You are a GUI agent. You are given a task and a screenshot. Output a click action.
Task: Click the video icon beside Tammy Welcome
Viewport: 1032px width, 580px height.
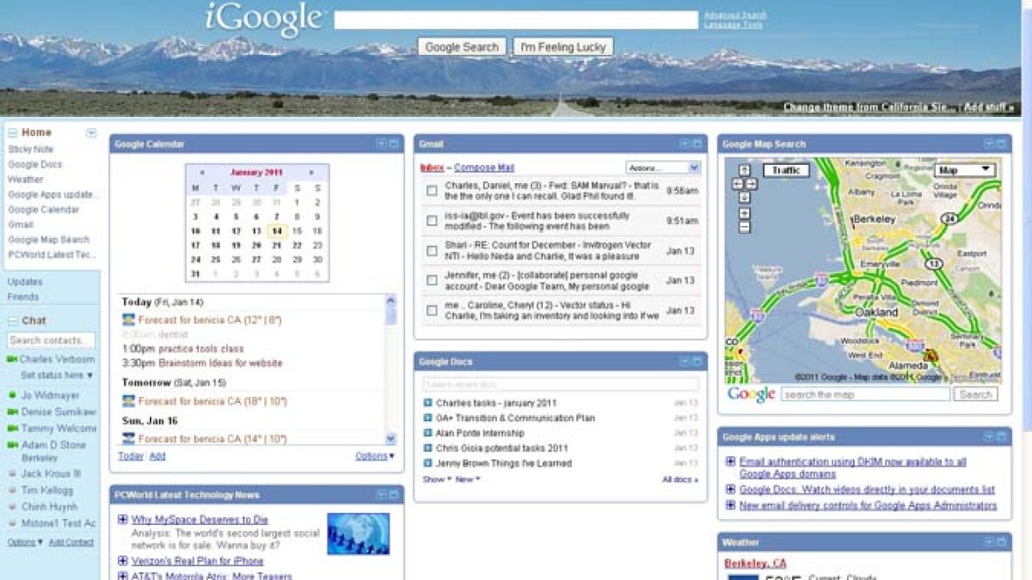coord(12,428)
